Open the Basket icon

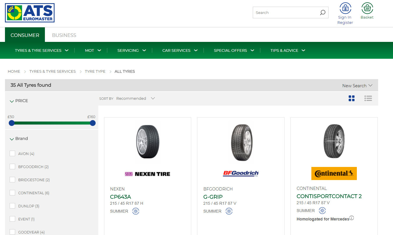point(367,8)
